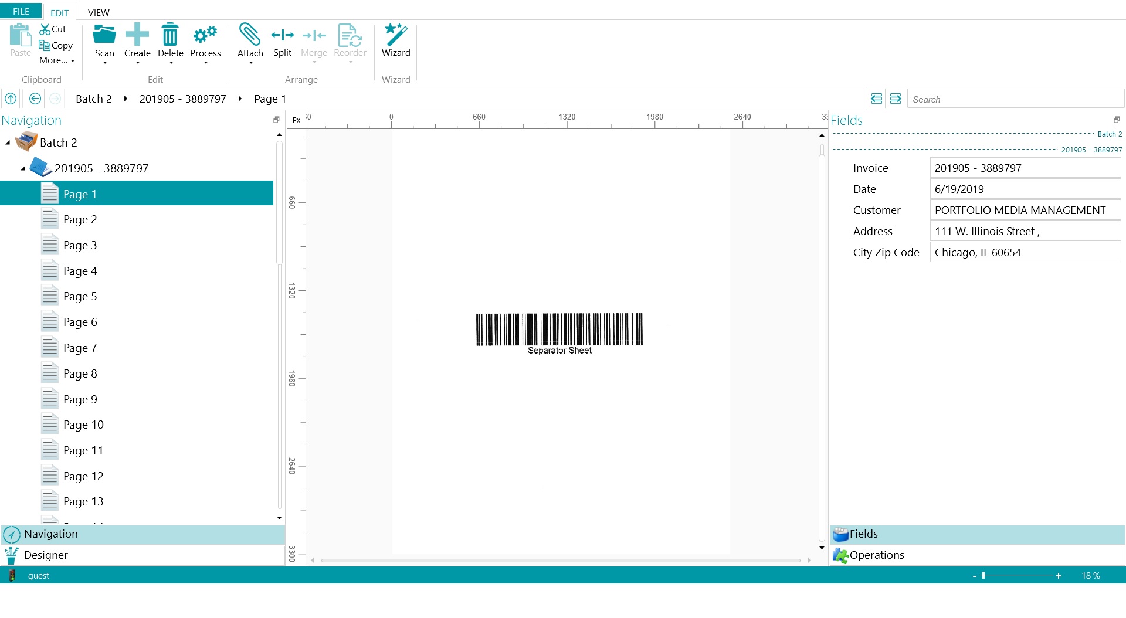Viewport: 1126px width, 618px height.
Task: Click the up-level arrow button
Action: coord(11,99)
